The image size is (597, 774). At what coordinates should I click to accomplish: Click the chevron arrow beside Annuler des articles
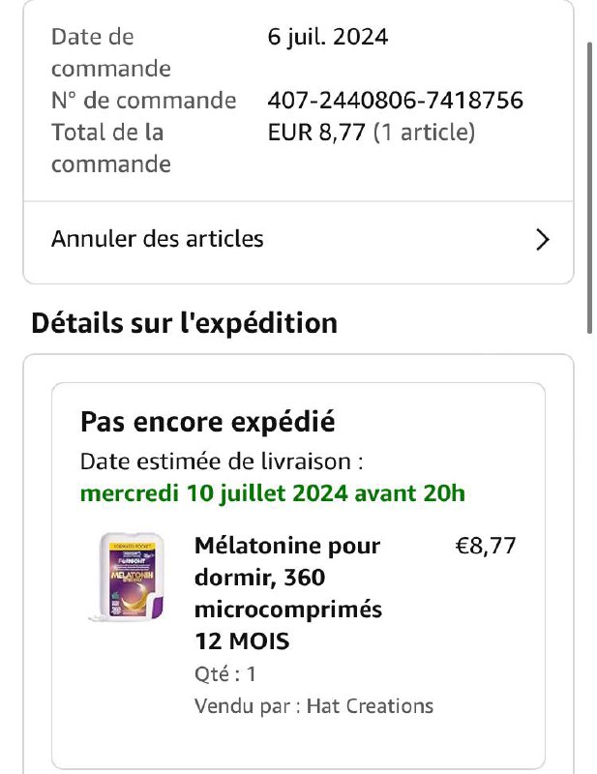(542, 240)
